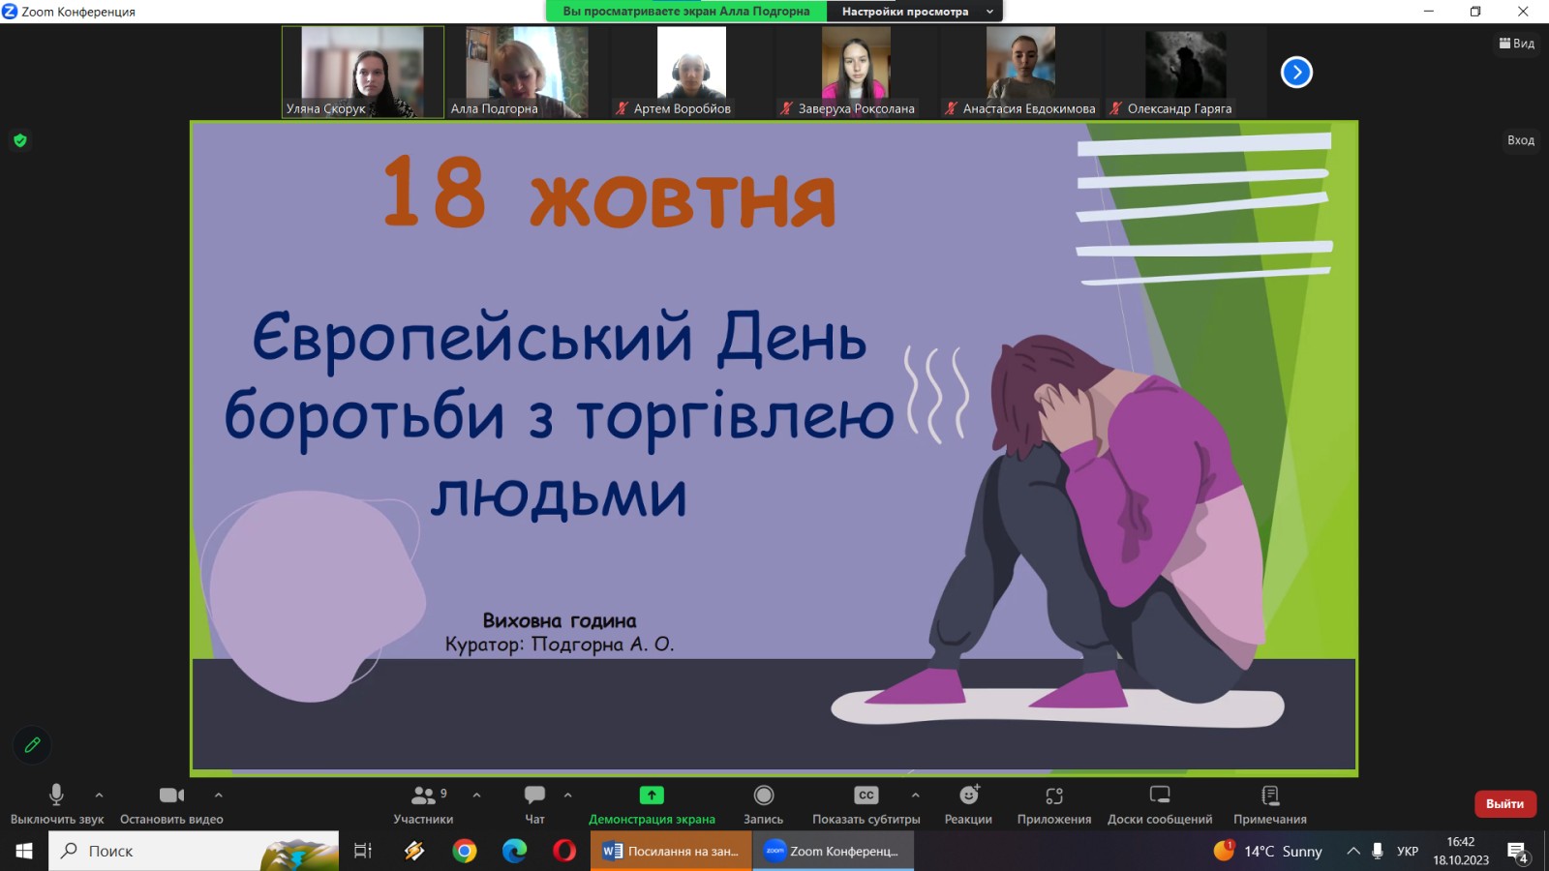
Task: Open the Reactions menu
Action: click(968, 803)
